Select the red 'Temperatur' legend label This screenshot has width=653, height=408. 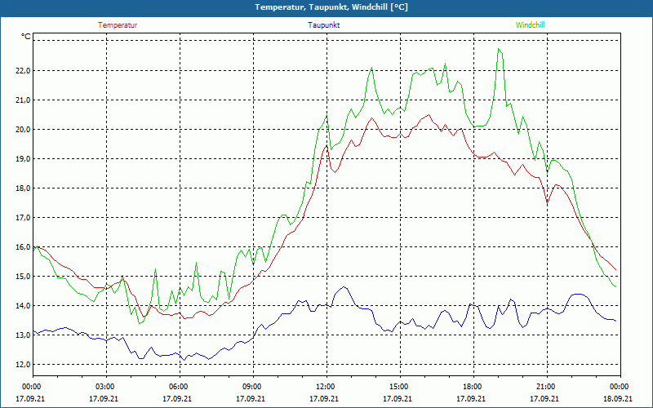point(118,25)
